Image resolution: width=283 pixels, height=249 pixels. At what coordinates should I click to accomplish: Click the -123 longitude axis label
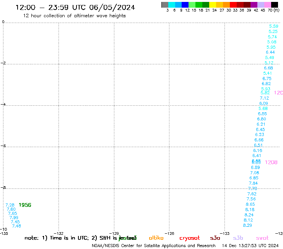[x=225, y=233]
